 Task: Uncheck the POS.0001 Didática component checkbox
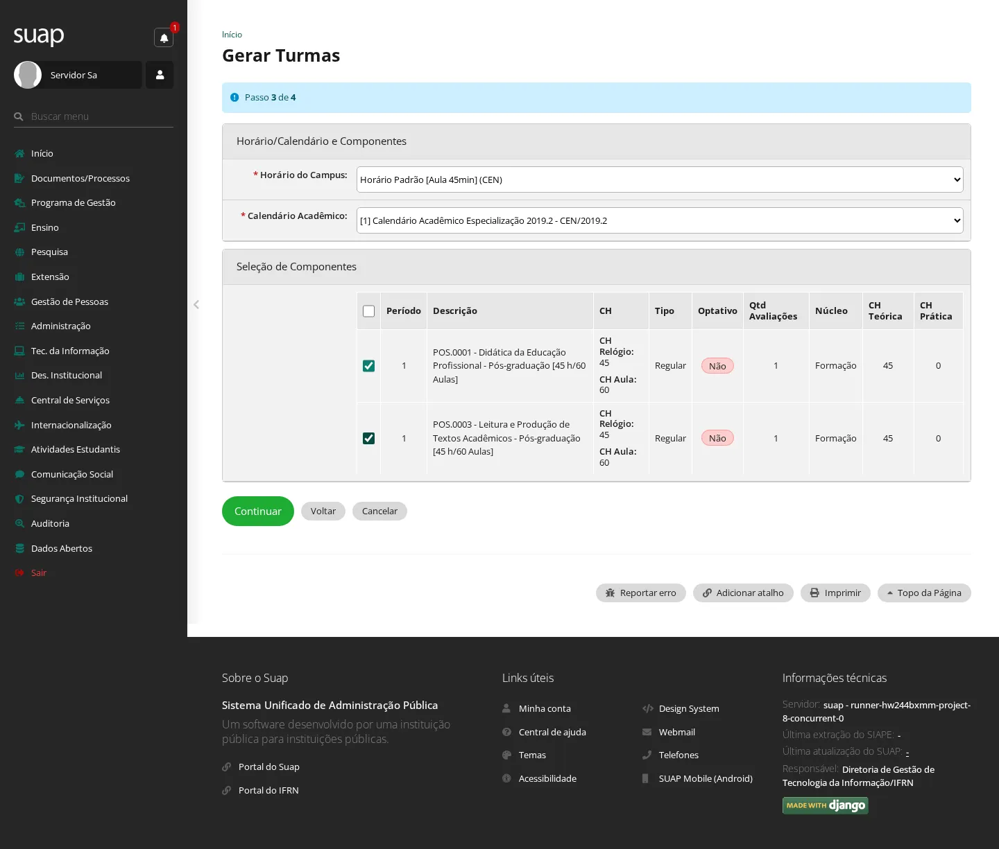[369, 366]
